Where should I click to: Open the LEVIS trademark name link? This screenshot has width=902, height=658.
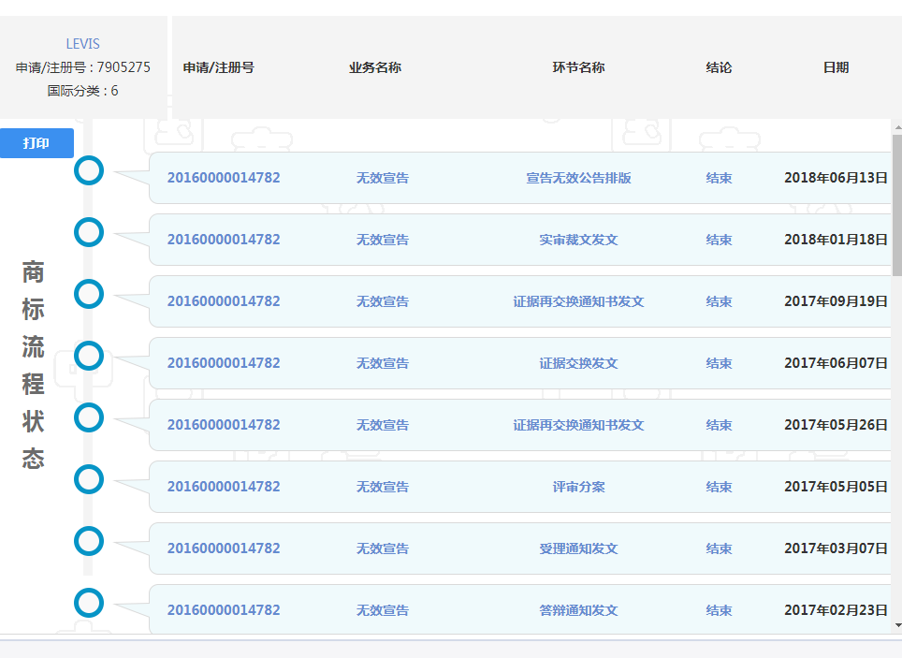pyautogui.click(x=82, y=44)
